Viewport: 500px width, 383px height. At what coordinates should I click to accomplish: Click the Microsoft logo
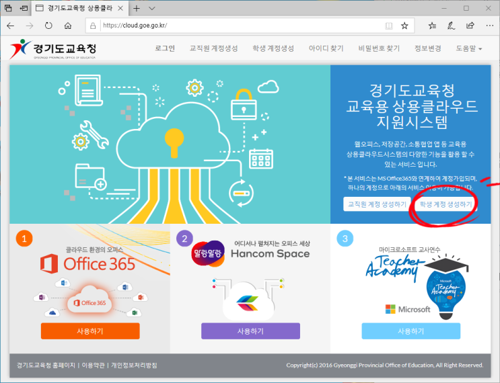(x=408, y=309)
